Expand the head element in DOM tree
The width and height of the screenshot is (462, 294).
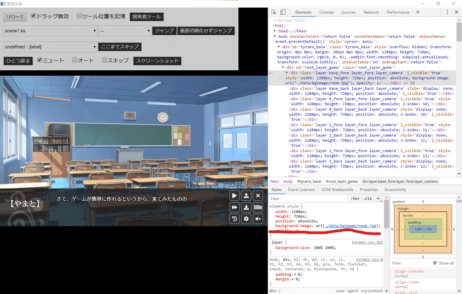click(x=275, y=31)
